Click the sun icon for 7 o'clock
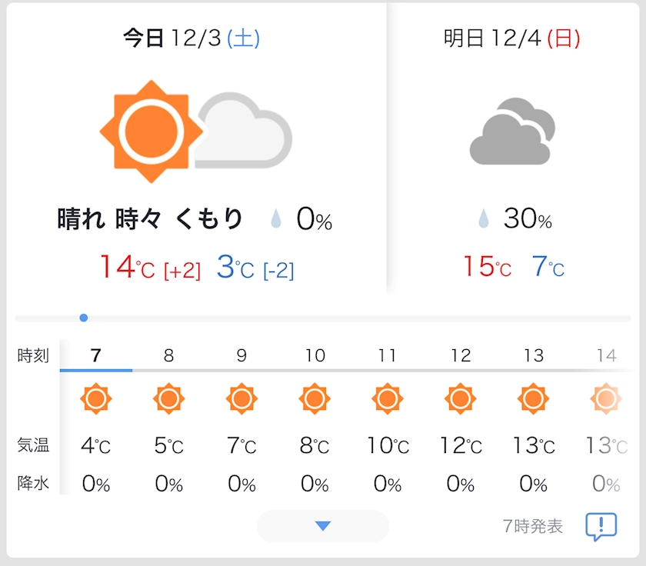 96,399
